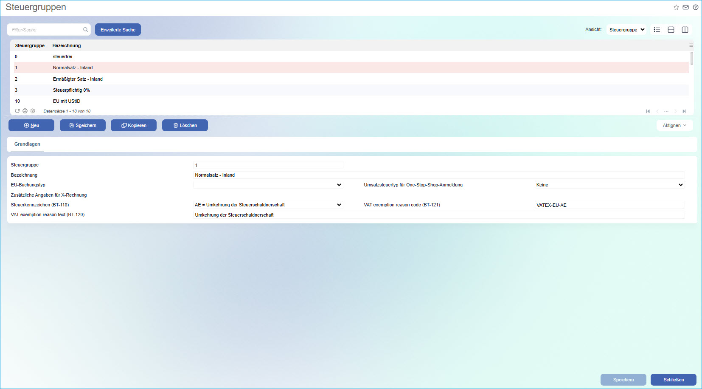Go to last page of records

tap(684, 111)
